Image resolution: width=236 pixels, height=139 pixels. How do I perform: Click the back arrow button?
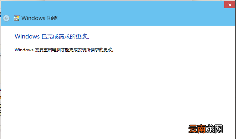click(x=6, y=18)
